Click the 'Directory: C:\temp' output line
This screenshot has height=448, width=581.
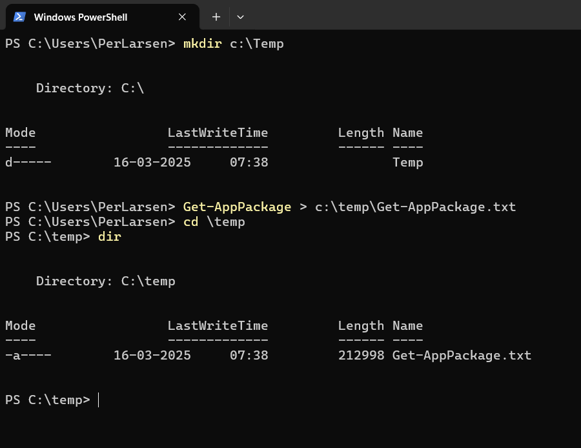[105, 281]
